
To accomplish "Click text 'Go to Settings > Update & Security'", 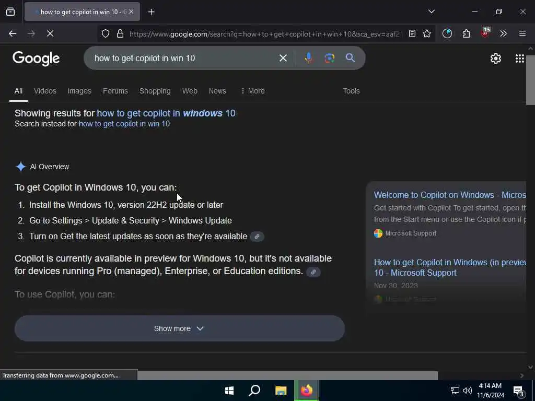I will pyautogui.click(x=94, y=221).
